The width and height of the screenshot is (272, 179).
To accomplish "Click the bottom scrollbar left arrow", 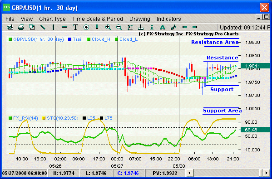I will [x=190, y=173].
